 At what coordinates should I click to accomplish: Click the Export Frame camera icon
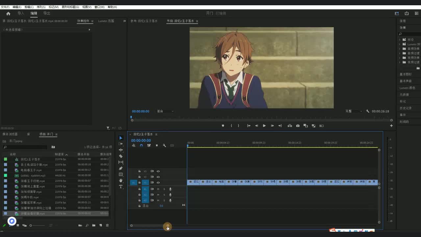click(x=298, y=126)
